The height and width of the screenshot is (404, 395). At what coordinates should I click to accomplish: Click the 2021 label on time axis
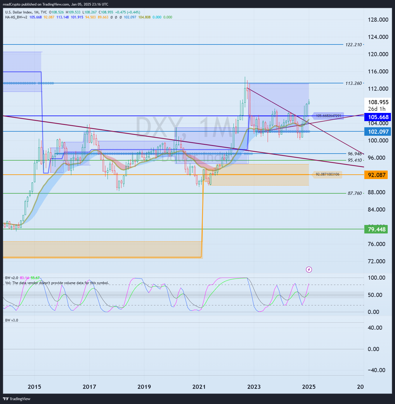[x=199, y=387]
